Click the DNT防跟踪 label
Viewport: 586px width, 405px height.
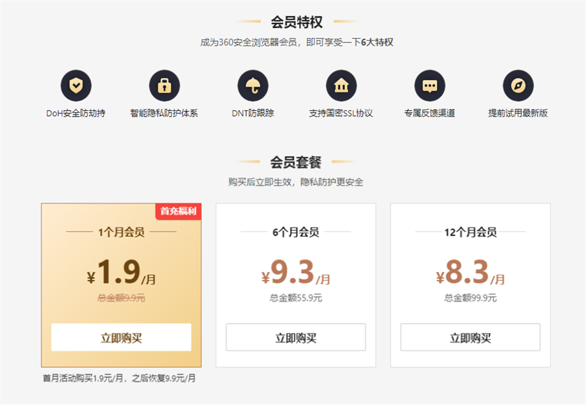(253, 113)
